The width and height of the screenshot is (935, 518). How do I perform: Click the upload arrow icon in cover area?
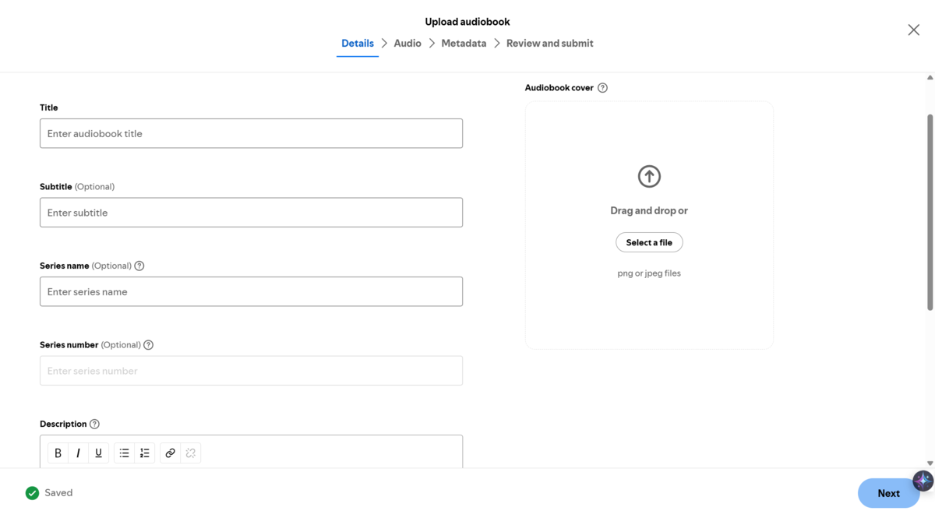649,177
